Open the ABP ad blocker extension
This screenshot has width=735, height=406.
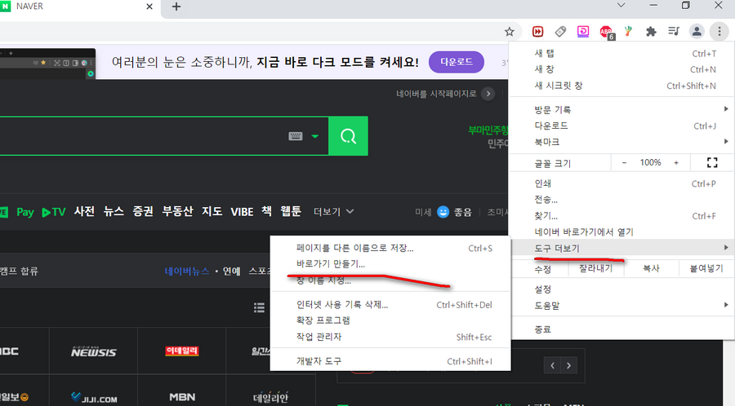[606, 32]
